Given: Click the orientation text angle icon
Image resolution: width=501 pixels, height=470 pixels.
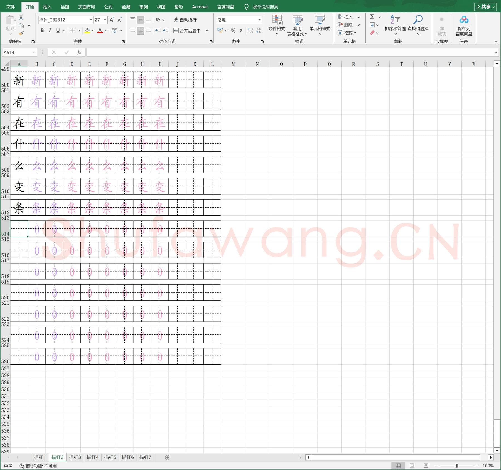Looking at the screenshot, I should (x=158, y=20).
